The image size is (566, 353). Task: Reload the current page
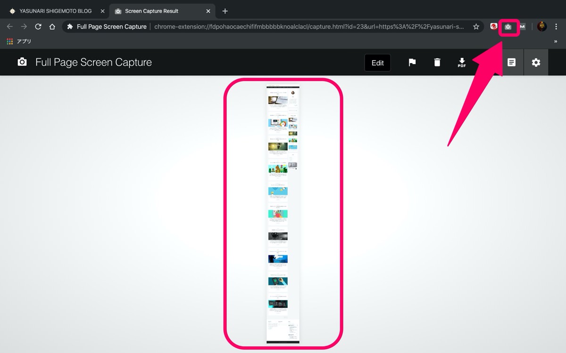coord(38,27)
